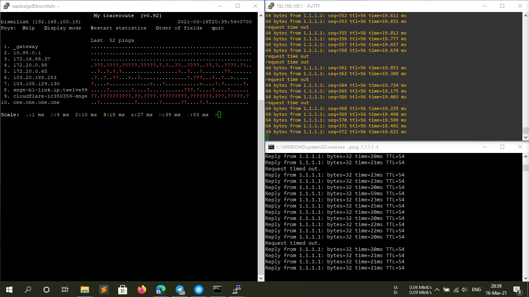
Task: Select Display mode in mtr keys
Action: click(x=62, y=28)
